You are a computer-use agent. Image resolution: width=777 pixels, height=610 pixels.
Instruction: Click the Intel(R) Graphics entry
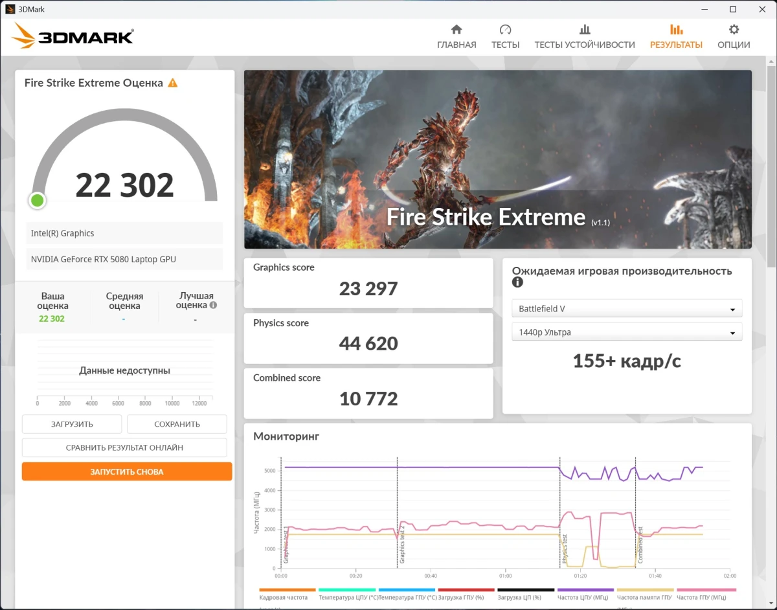point(124,233)
